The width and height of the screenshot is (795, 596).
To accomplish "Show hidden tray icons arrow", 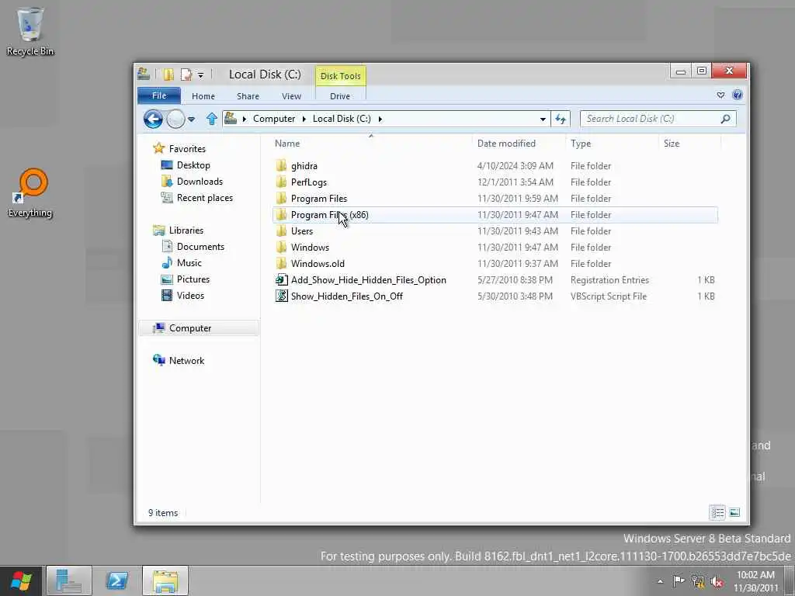I will point(660,581).
